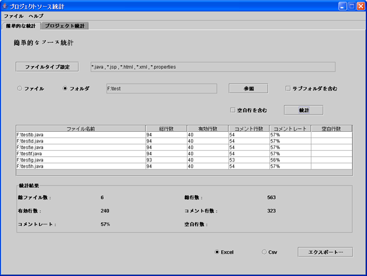
Task: Select the 簡単的な統計 tab
Action: pyautogui.click(x=21, y=26)
